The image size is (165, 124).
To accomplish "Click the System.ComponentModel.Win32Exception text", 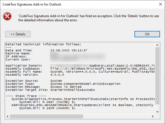I will pos(85,84).
